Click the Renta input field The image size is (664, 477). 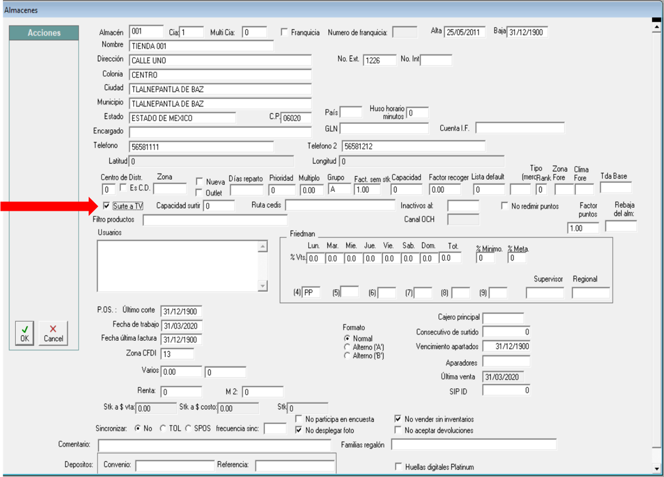pos(181,391)
